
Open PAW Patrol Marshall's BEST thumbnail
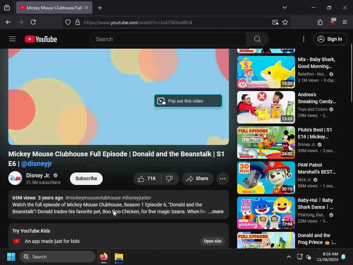coord(266,178)
